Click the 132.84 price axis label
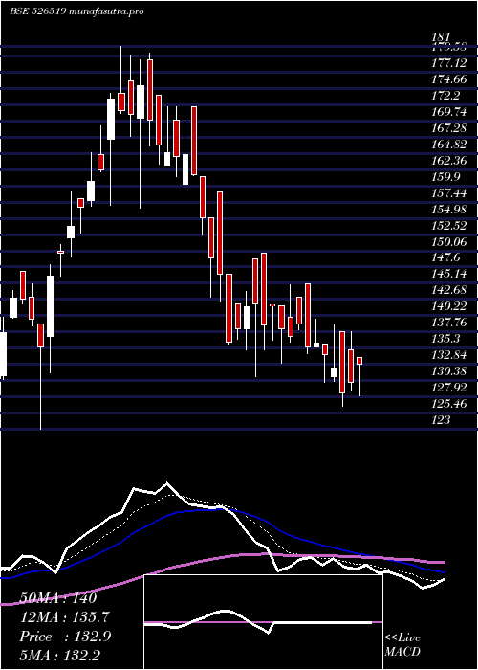478x670 pixels. pyautogui.click(x=449, y=355)
